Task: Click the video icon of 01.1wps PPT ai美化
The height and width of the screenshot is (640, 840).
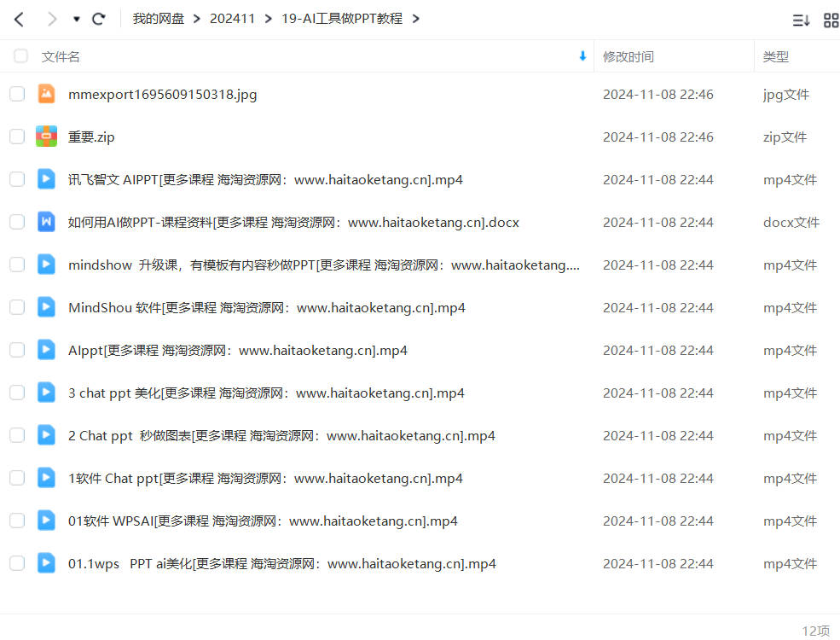Action: point(47,563)
